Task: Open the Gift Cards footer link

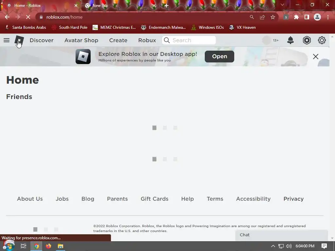Action: (154, 199)
